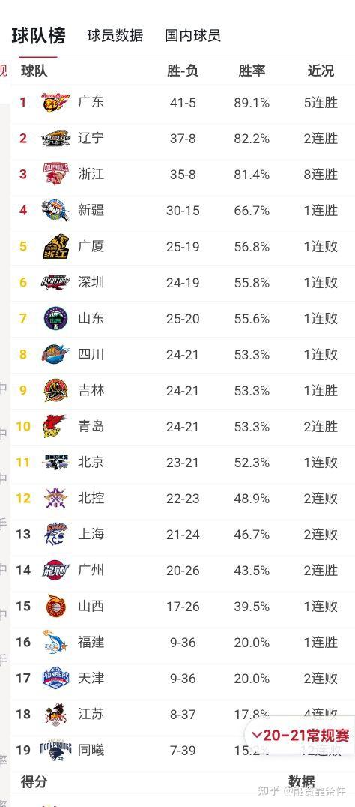Switch to the 国内球员 tab

192,35
